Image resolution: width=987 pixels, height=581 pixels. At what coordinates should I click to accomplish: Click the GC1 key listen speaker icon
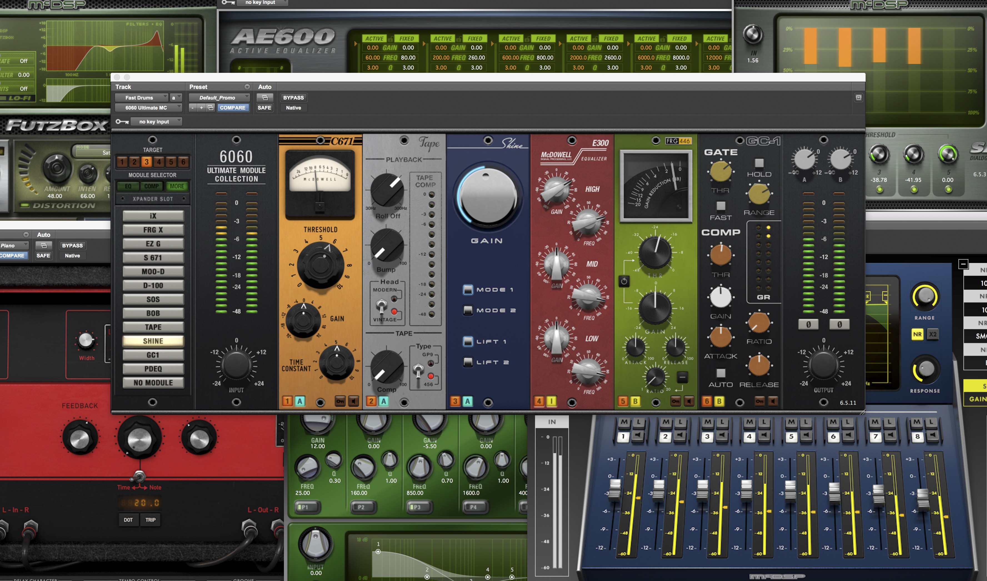pos(773,401)
